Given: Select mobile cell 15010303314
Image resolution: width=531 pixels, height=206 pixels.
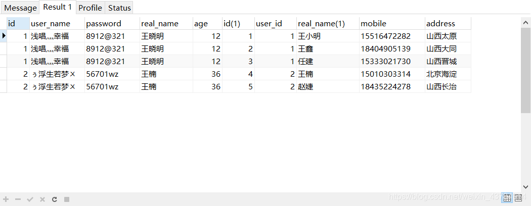Looking at the screenshot, I should point(392,74).
